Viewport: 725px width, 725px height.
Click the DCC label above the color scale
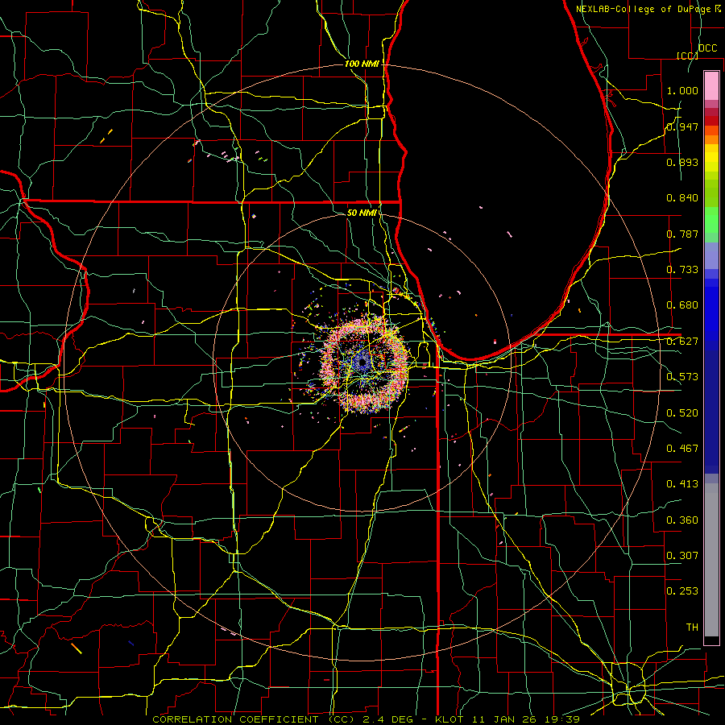tap(707, 48)
